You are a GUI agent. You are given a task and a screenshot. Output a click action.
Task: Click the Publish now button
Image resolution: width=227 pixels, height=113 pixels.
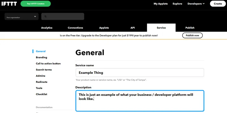(192, 36)
